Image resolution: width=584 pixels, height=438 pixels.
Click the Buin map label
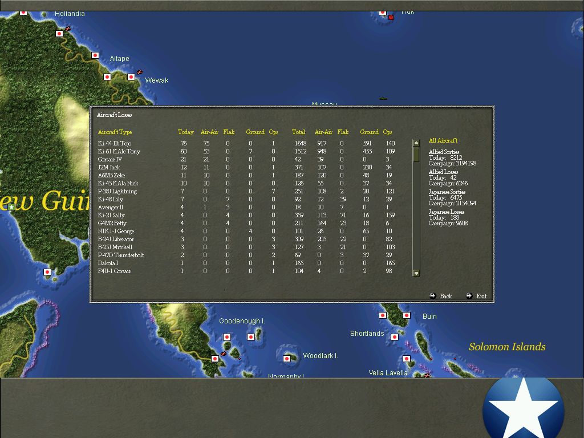[429, 316]
